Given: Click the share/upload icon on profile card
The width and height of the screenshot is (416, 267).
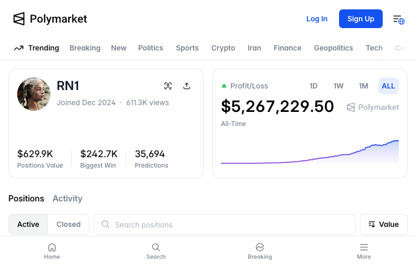Looking at the screenshot, I should coord(187,86).
